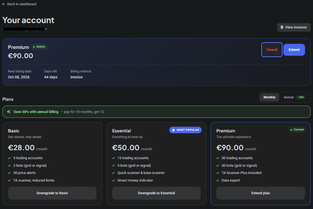Click checkmark next to 5 trading accounts
313x209 pixels.
point(10,158)
